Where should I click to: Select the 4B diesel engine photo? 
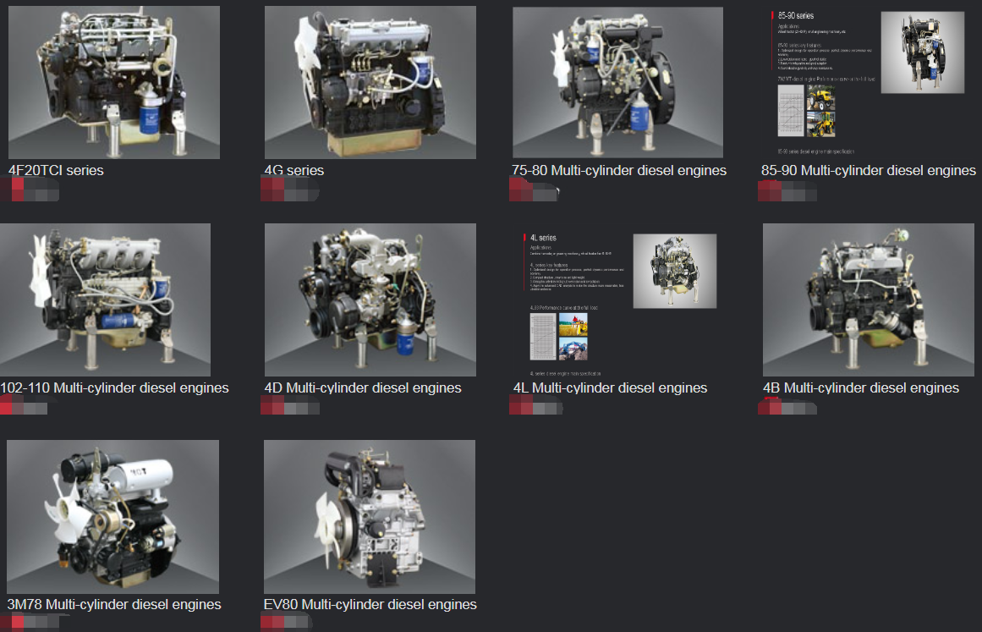[868, 300]
